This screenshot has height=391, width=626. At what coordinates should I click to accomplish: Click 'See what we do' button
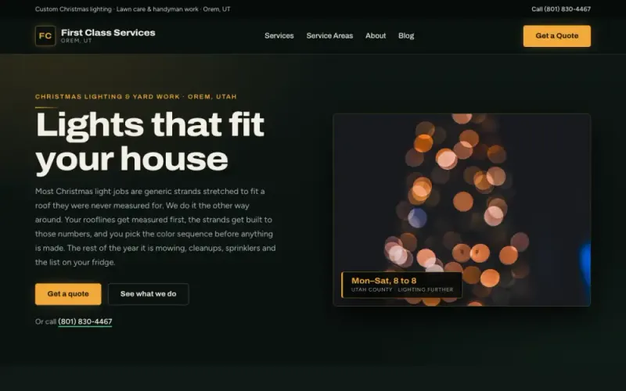(149, 294)
